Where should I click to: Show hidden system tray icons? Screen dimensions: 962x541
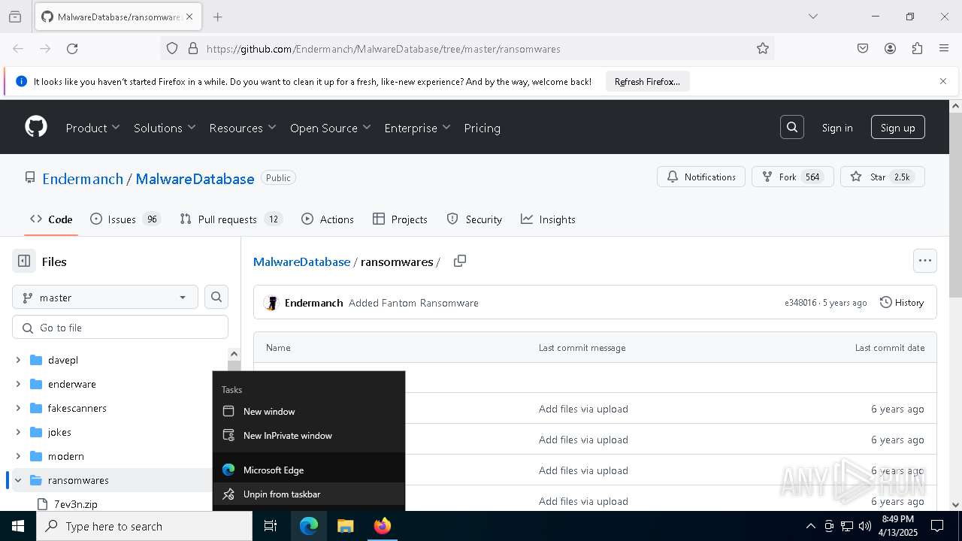[810, 526]
